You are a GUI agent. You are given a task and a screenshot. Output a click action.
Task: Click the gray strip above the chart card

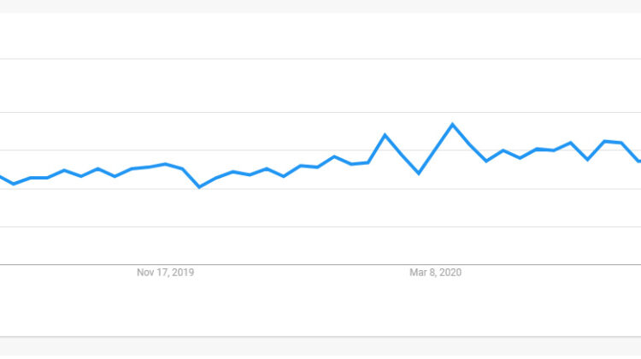[x=320, y=6]
